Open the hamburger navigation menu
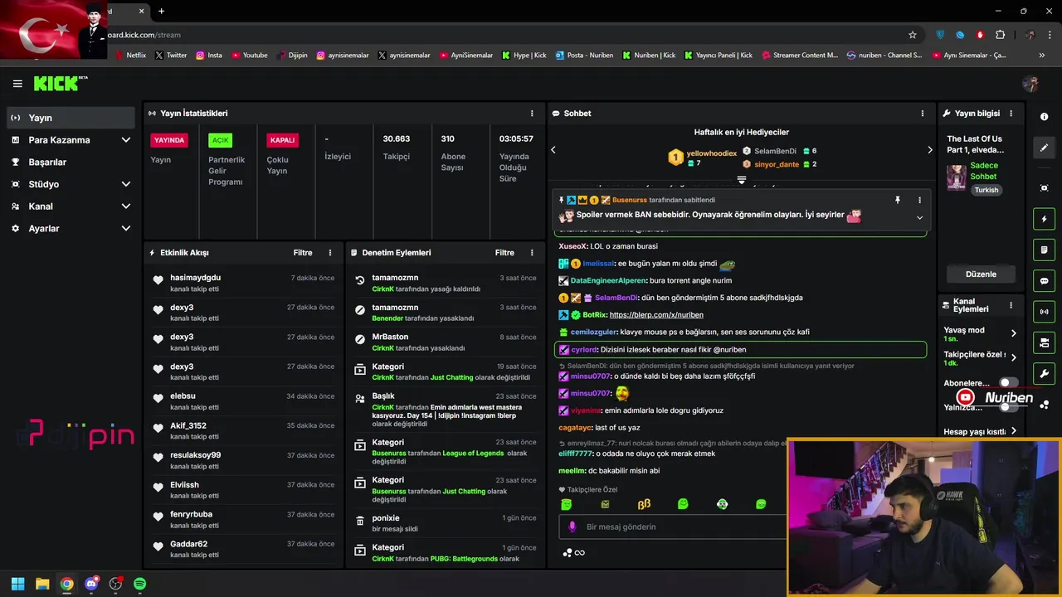Viewport: 1062px width, 597px height. (x=17, y=84)
